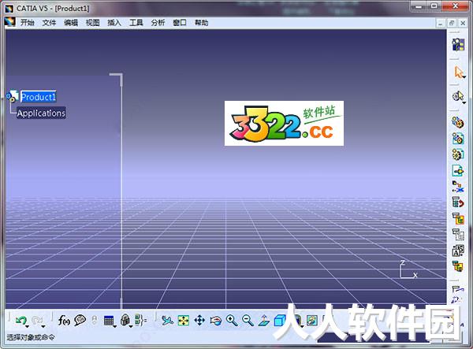473x349 pixels.
Task: Click the greyed Redo icon
Action: [37, 320]
